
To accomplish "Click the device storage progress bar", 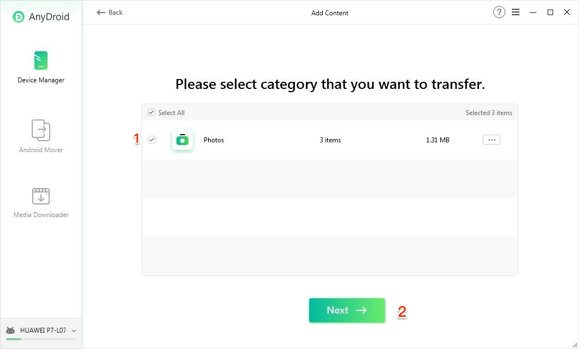I will (41, 339).
